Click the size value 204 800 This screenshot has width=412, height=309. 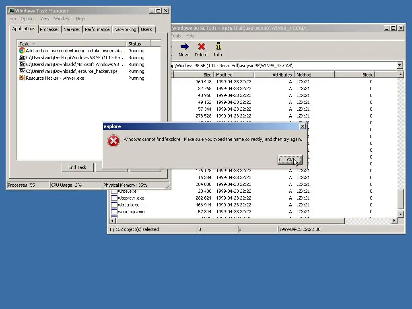pyautogui.click(x=203, y=184)
